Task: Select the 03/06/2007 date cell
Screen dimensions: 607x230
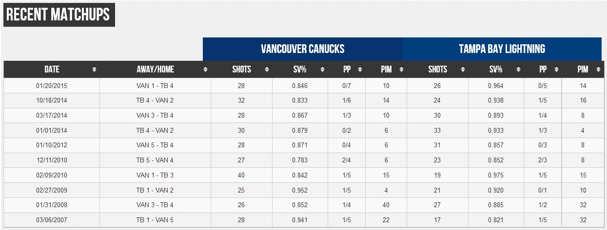Action: [x=52, y=220]
